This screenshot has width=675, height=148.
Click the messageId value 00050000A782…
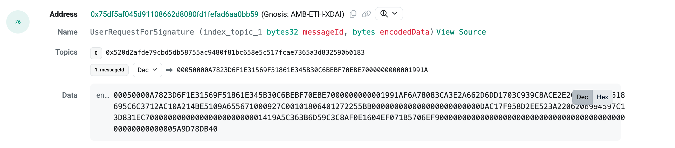(x=302, y=70)
